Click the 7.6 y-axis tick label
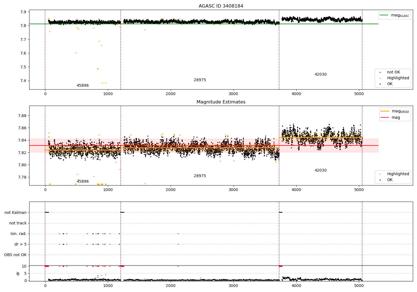 coord(23,53)
